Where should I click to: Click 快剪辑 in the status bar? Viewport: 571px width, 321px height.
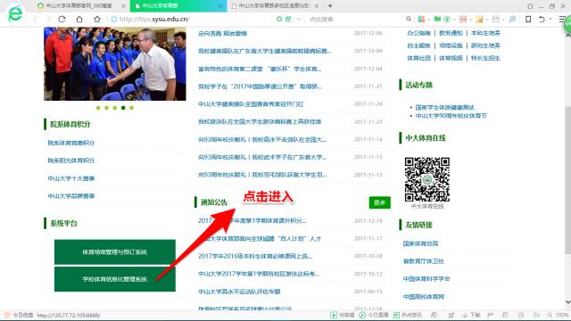343,315
